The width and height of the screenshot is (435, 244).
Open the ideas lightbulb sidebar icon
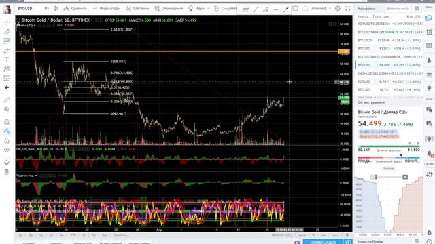point(429,89)
